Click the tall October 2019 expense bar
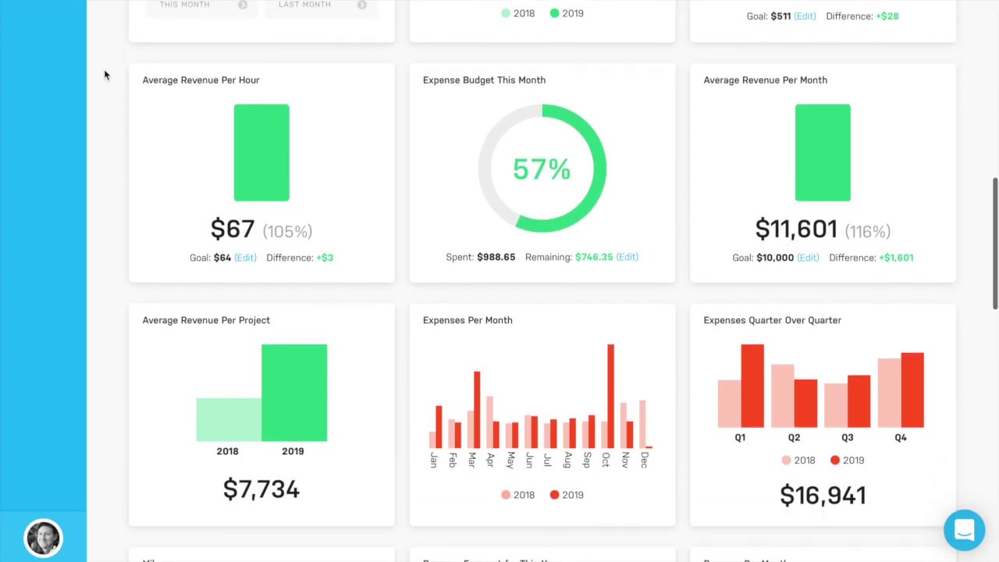Viewport: 999px width, 562px height. click(610, 396)
